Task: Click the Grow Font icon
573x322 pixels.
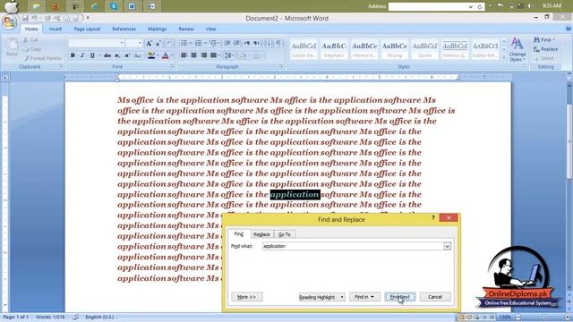Action: click(x=149, y=44)
